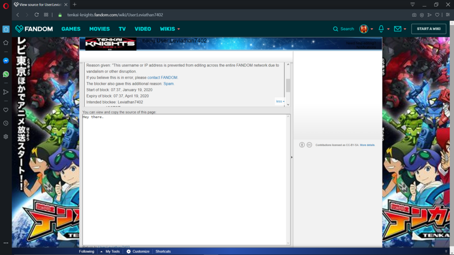Expand WIKIS dropdown menu
Image resolution: width=454 pixels, height=255 pixels.
[x=170, y=29]
